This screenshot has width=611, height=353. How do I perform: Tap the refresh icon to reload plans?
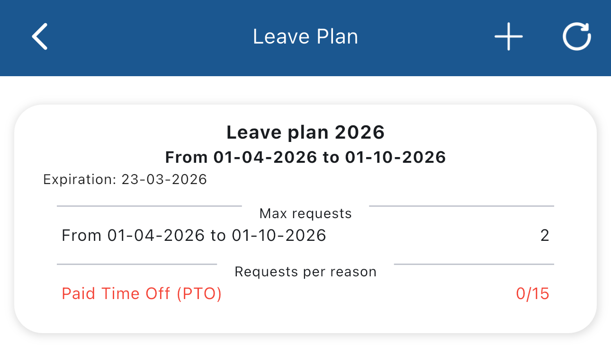pyautogui.click(x=577, y=36)
